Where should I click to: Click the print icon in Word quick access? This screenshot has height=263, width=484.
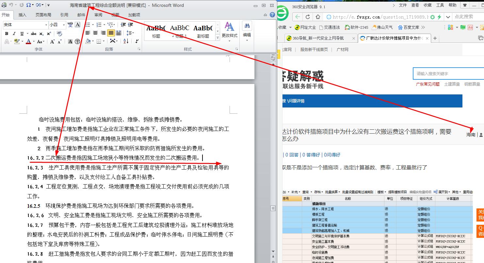[x=4, y=5]
